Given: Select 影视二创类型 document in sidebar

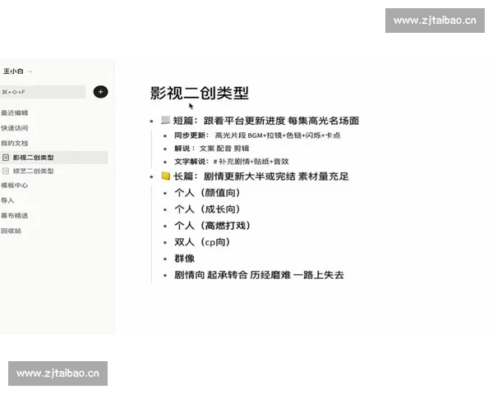Looking at the screenshot, I should pyautogui.click(x=53, y=158).
